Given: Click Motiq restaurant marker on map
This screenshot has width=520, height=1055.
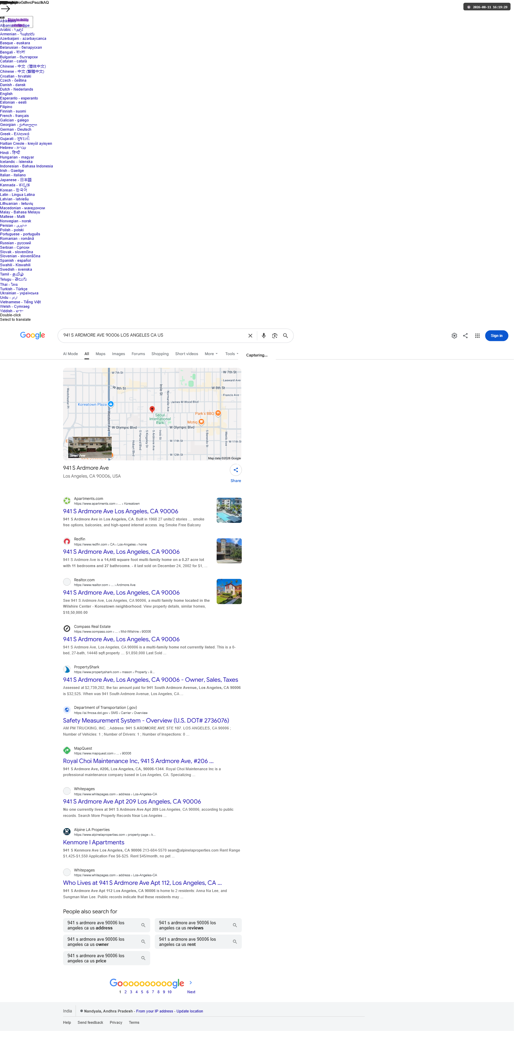Looking at the screenshot, I should pos(201,421).
